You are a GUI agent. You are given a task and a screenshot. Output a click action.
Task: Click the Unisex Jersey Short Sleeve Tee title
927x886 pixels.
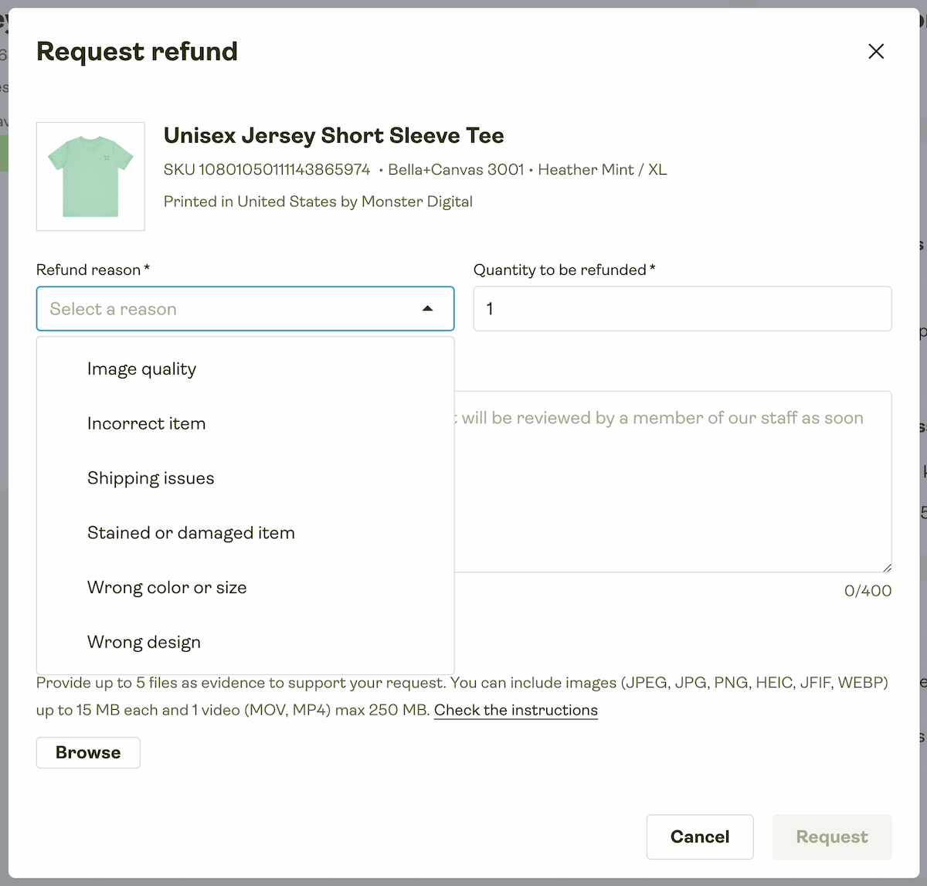333,135
